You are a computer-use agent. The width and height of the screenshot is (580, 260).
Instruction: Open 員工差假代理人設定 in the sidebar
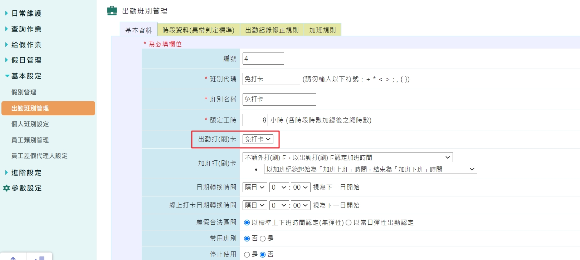coord(39,156)
